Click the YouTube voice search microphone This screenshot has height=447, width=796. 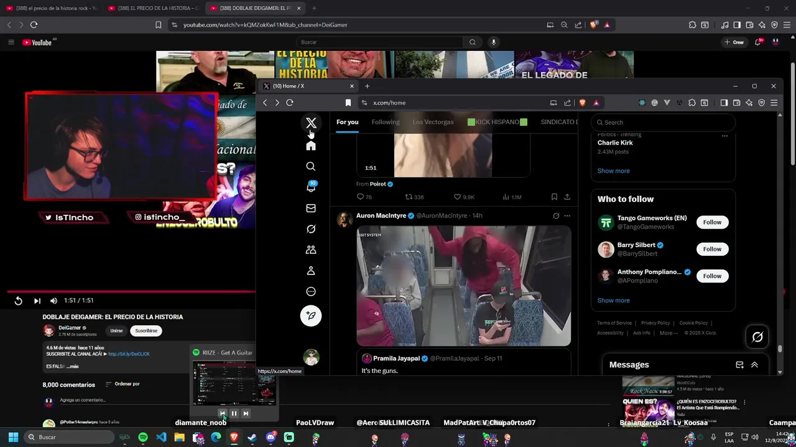[494, 42]
